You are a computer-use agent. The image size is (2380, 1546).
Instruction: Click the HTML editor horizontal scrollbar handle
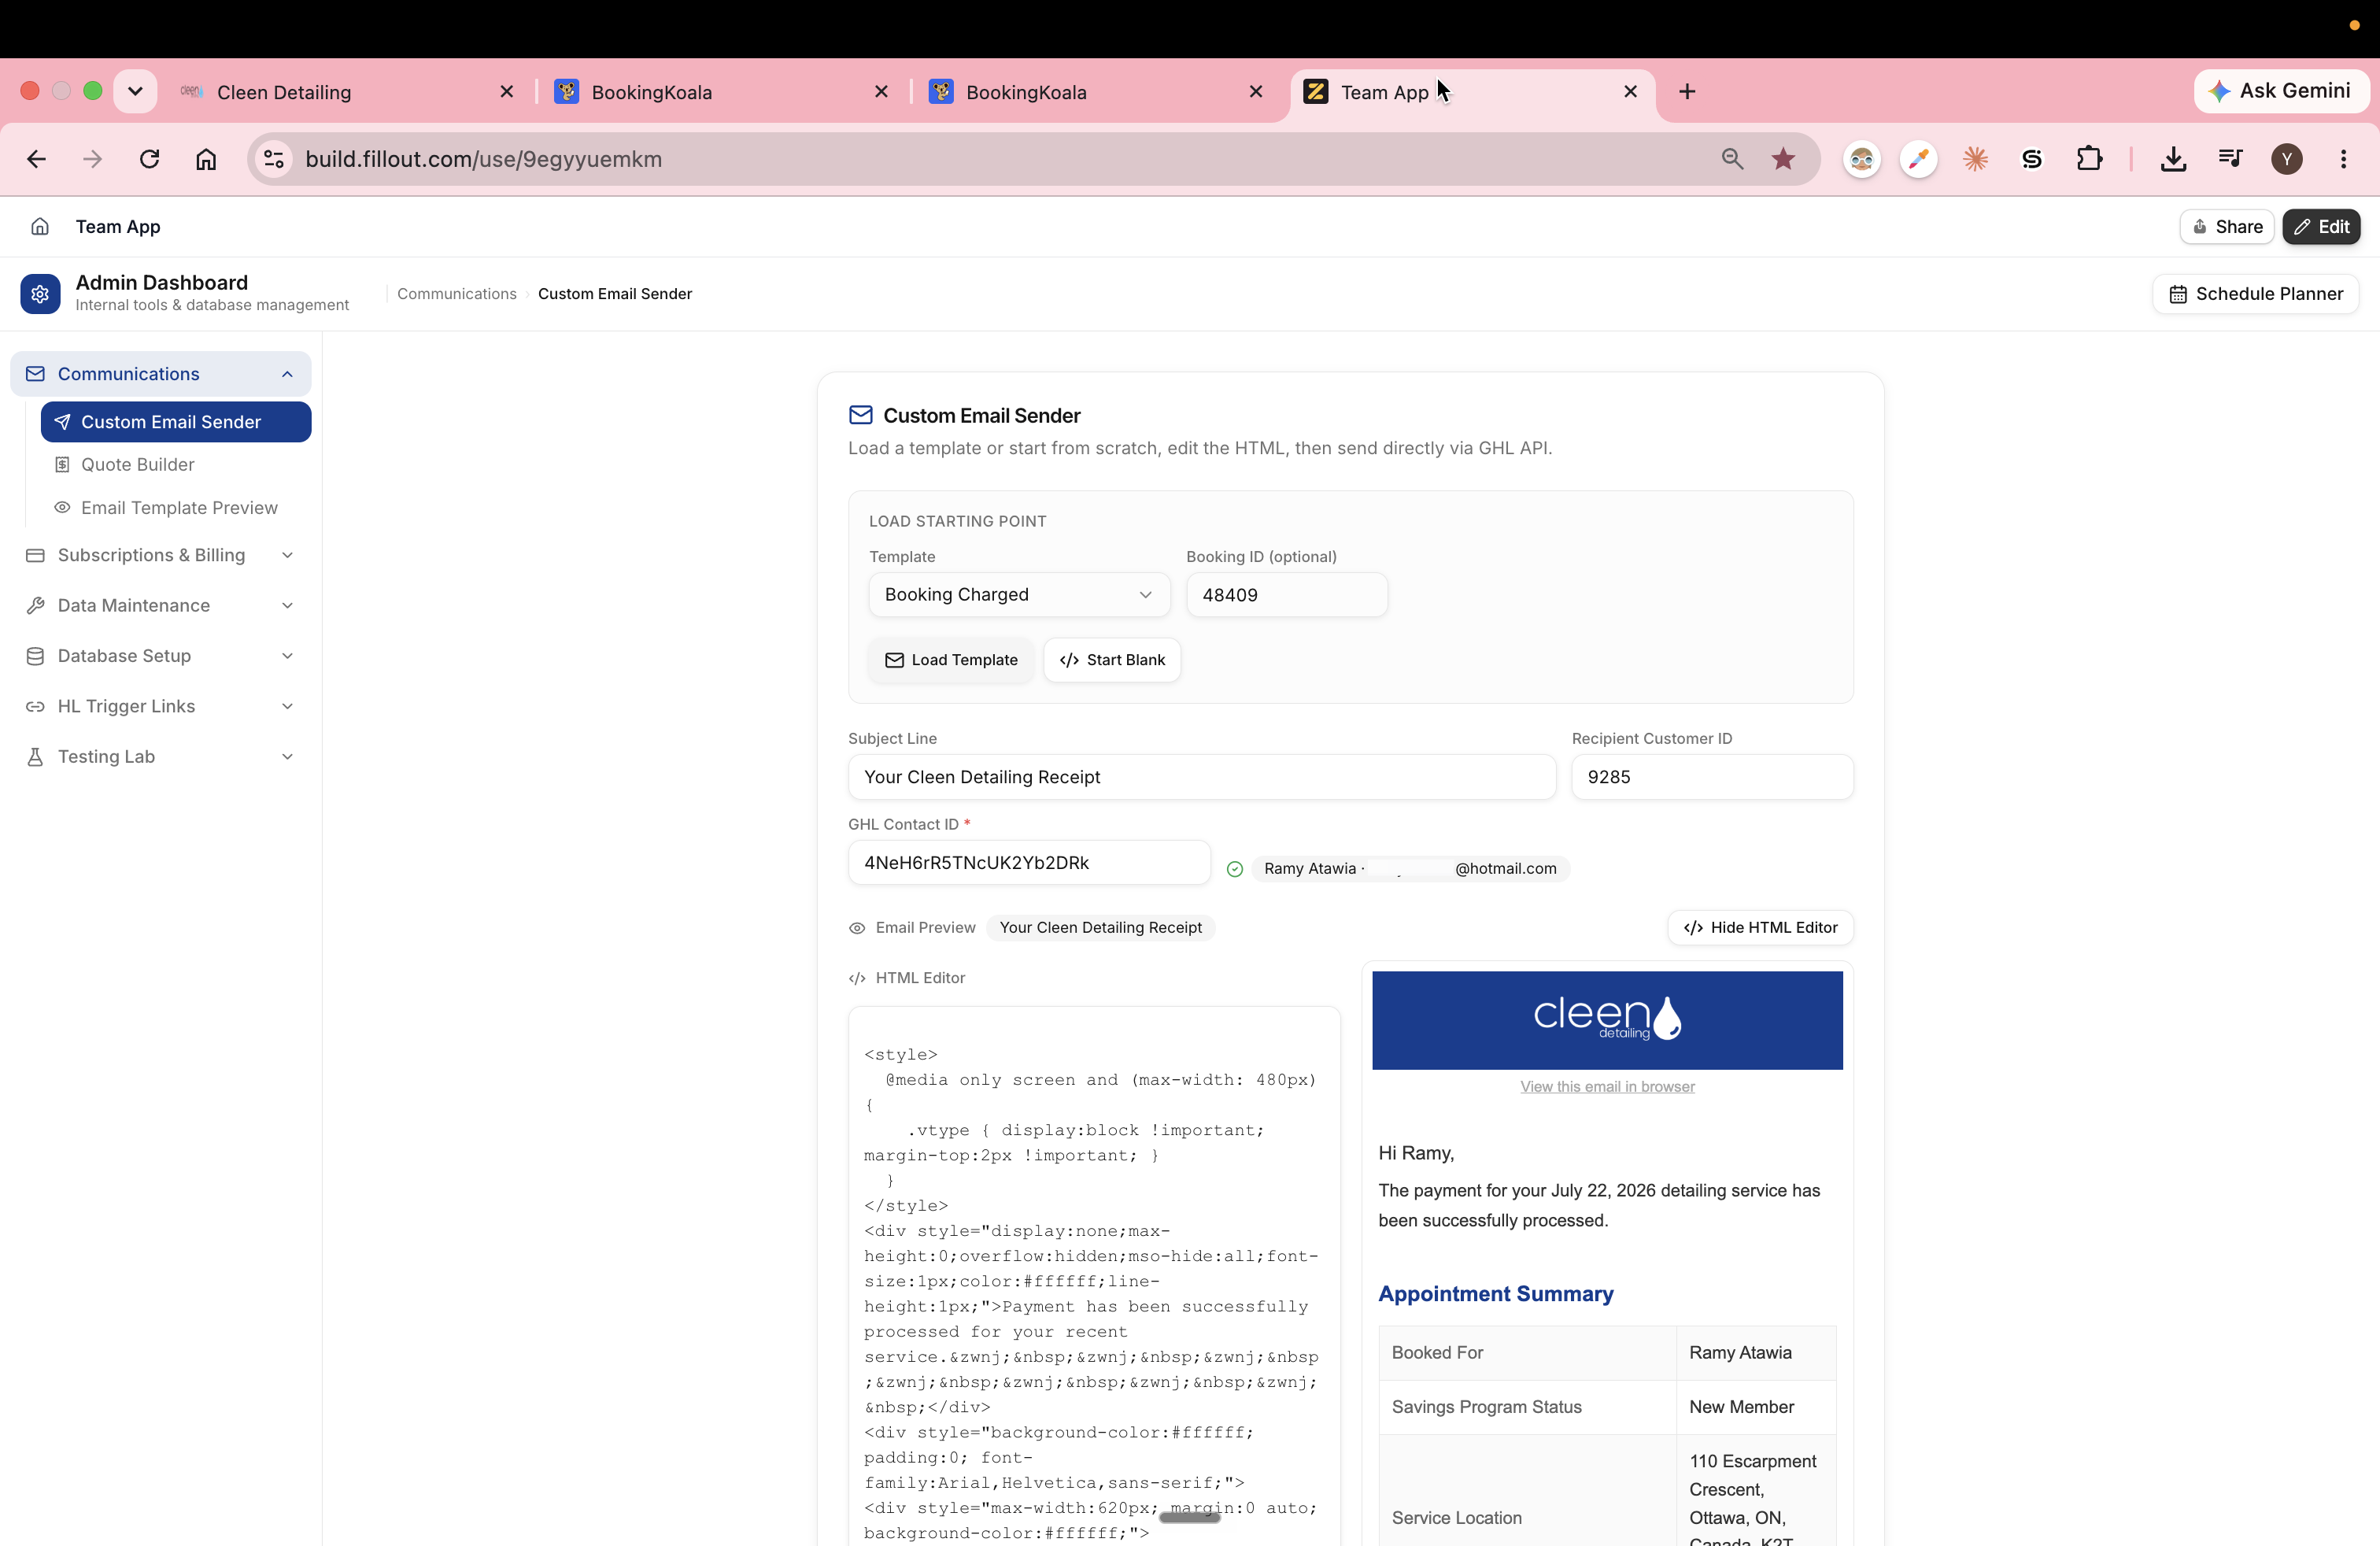click(x=1190, y=1518)
